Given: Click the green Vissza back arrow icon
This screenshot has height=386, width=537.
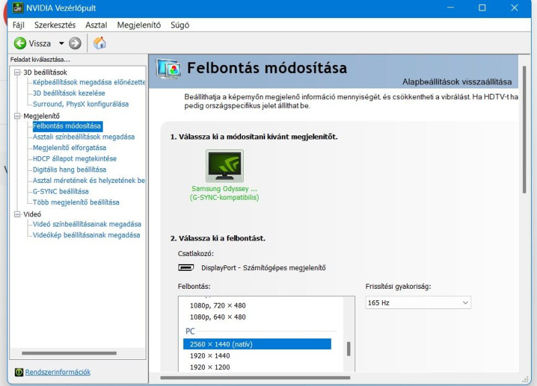Looking at the screenshot, I should coord(20,44).
